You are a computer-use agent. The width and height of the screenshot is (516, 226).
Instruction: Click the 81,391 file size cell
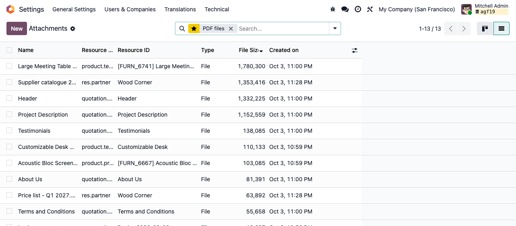256,179
